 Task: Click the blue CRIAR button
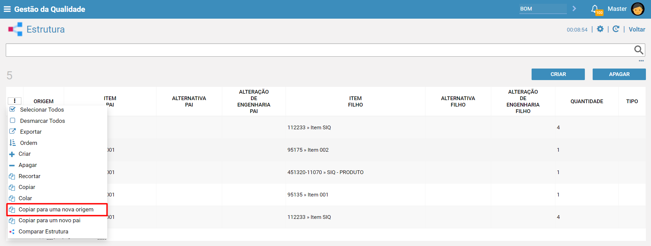[x=558, y=74]
